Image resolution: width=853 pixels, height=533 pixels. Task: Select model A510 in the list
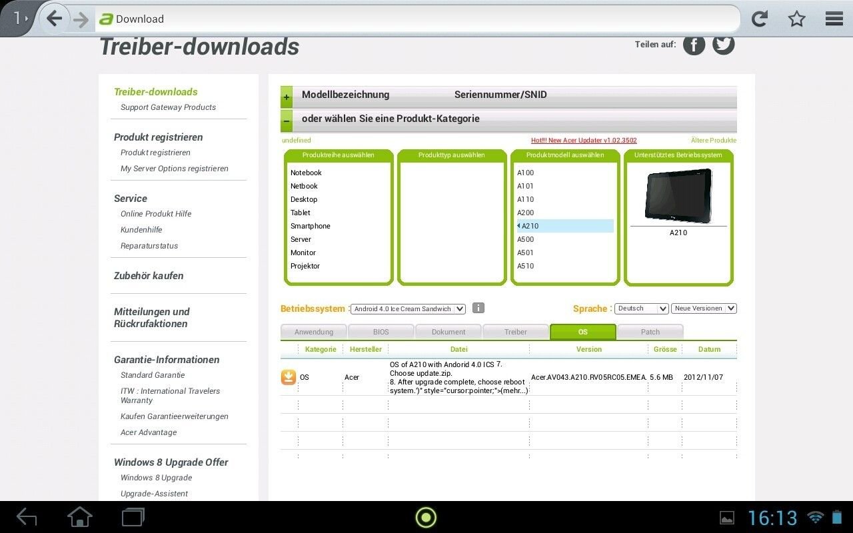coord(525,266)
